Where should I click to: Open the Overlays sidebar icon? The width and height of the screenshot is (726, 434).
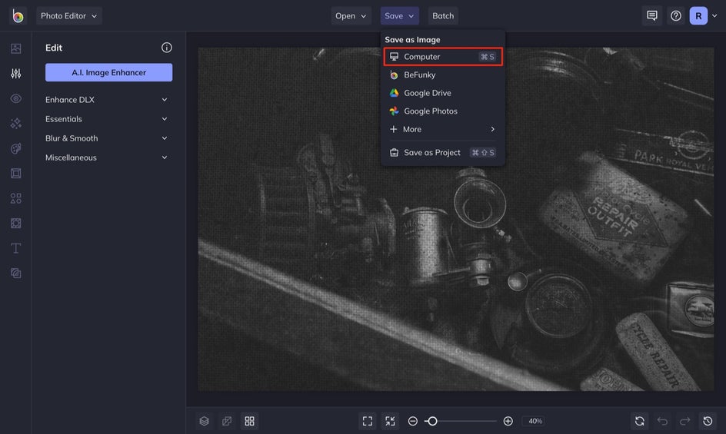15,223
